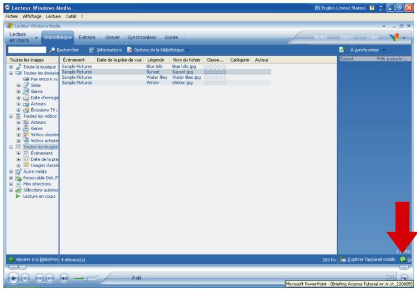Click the library search input field
The width and height of the screenshot is (417, 289).
(x=27, y=50)
